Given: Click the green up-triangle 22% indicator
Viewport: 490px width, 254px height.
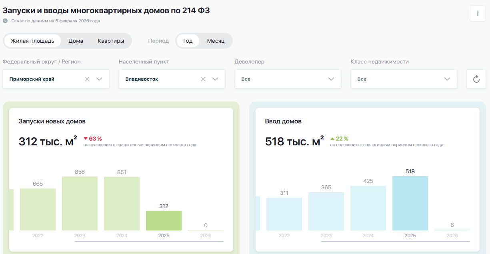Looking at the screenshot, I should click(332, 139).
